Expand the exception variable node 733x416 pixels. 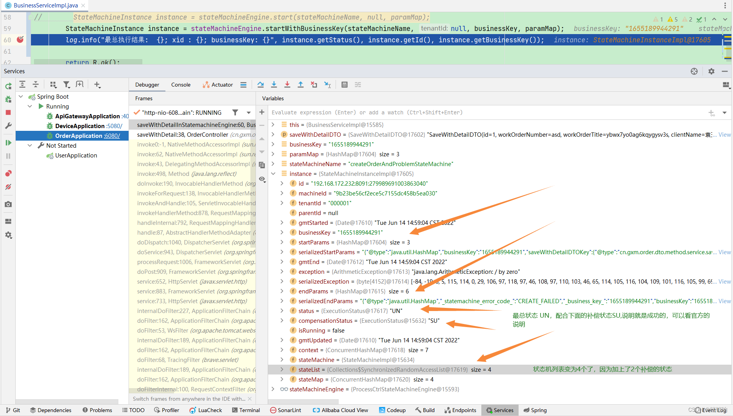click(x=282, y=271)
